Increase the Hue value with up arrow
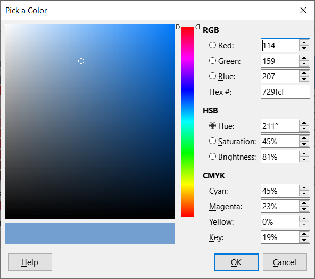 (304, 122)
